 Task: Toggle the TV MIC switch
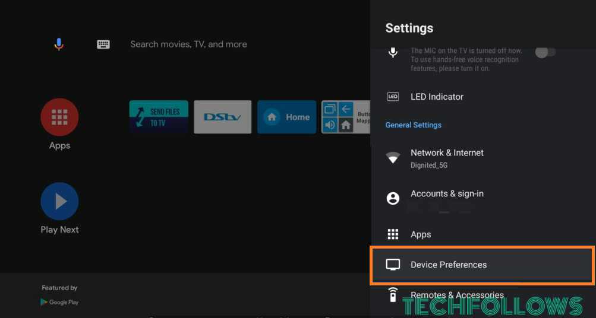[x=545, y=52]
